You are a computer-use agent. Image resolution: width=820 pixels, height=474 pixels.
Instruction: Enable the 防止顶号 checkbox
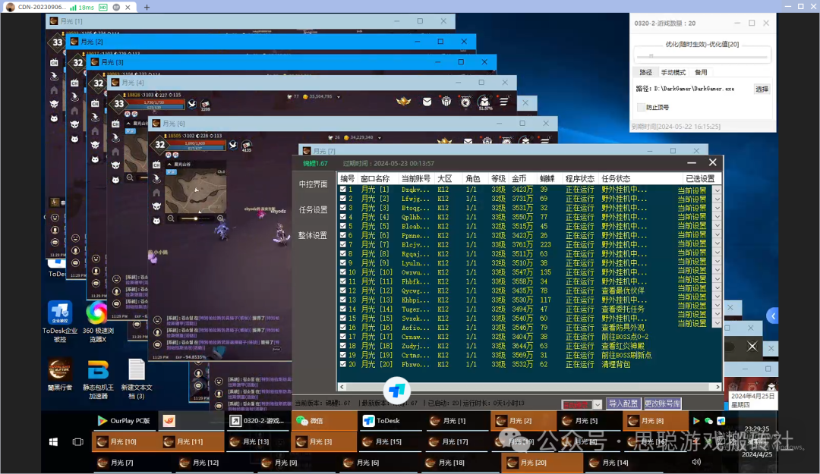(642, 108)
